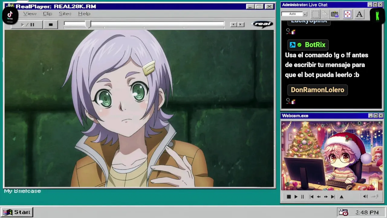Open the Sites menu in RealPlayer

pyautogui.click(x=65, y=14)
